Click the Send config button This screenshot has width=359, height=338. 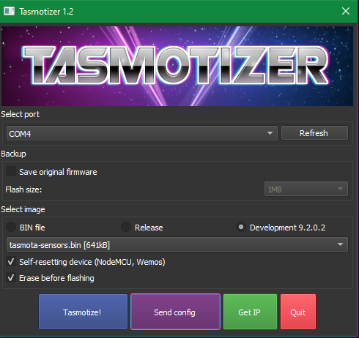click(175, 312)
